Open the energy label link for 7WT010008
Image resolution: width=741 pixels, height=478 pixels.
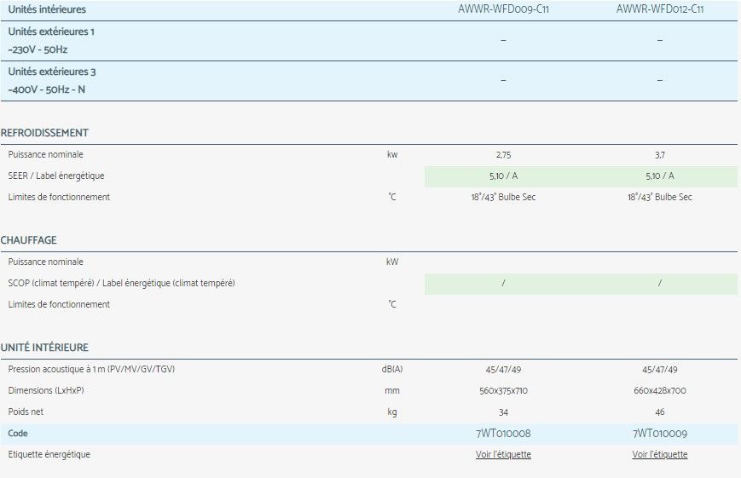[x=503, y=455]
